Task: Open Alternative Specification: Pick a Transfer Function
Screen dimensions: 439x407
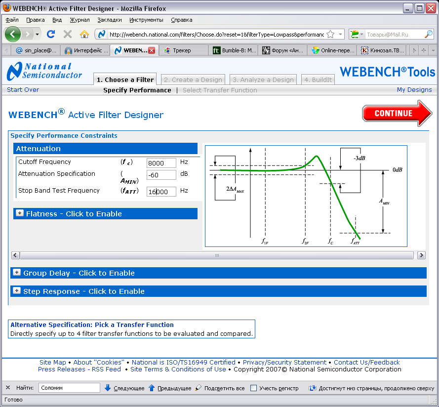Action: point(92,325)
